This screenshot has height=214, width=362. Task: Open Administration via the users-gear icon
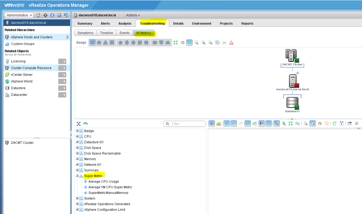click(66, 15)
